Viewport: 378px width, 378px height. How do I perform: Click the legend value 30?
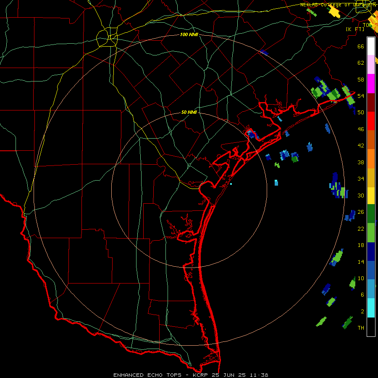click(x=361, y=195)
